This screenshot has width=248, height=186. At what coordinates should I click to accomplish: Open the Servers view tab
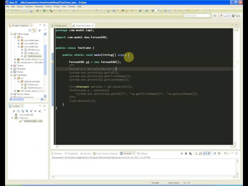86,153
